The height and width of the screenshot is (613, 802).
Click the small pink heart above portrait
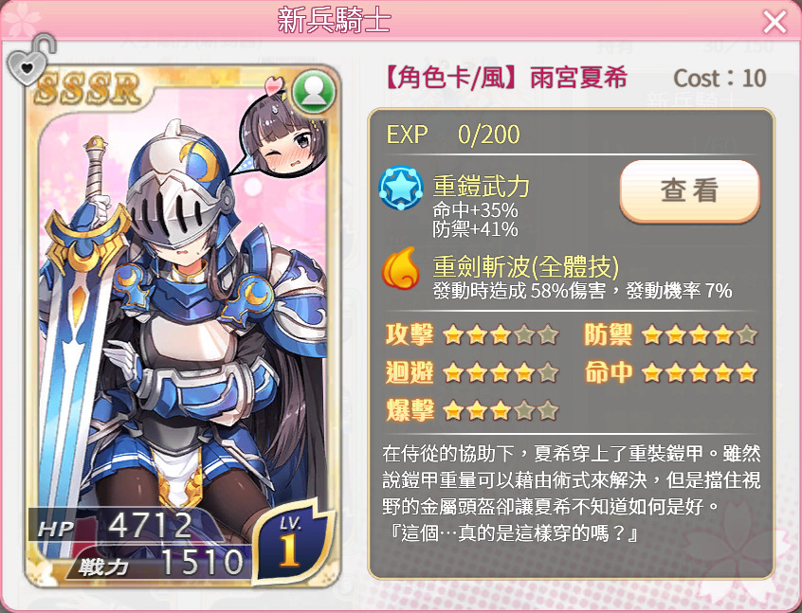point(274,82)
